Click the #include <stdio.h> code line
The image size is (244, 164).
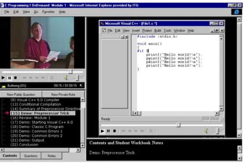point(157,37)
